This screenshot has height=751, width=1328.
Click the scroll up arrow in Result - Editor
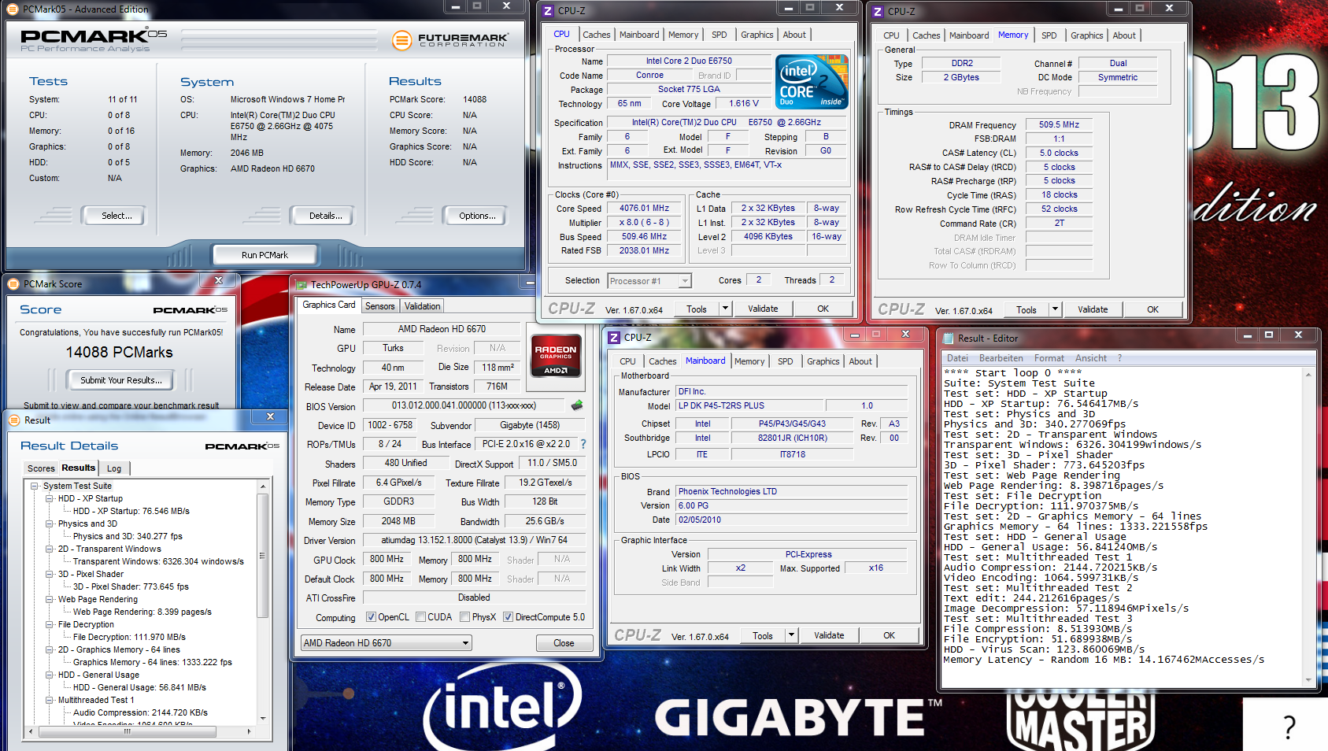pos(1308,375)
